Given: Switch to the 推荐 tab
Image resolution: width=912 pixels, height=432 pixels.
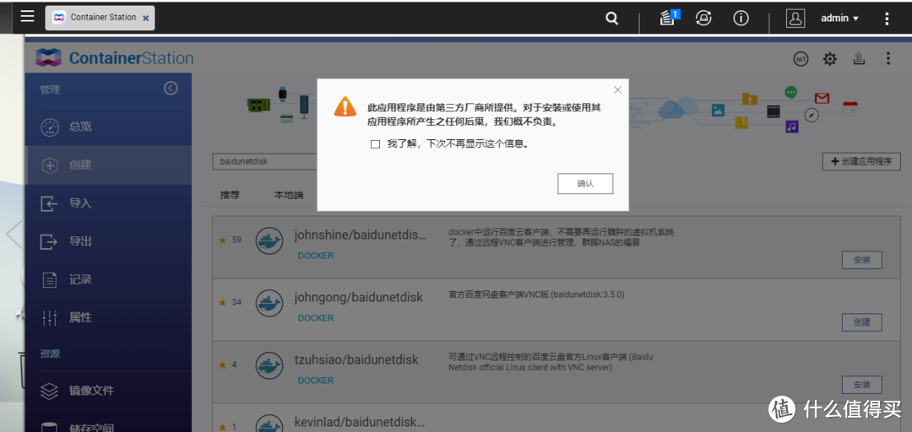Looking at the screenshot, I should coord(230,196).
